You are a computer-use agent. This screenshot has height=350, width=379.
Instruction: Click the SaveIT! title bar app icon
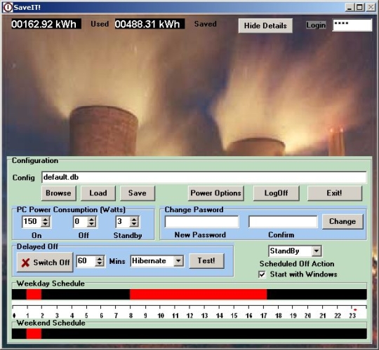coord(8,7)
